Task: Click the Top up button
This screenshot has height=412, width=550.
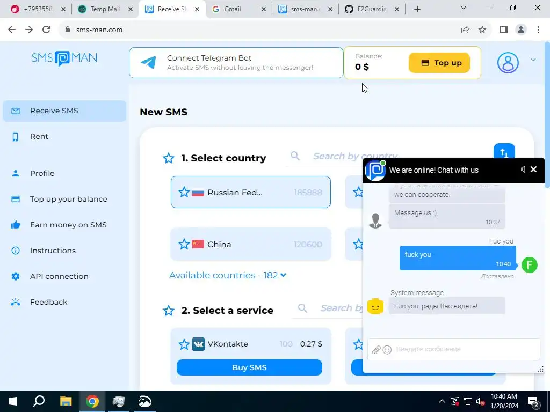Action: (x=439, y=63)
